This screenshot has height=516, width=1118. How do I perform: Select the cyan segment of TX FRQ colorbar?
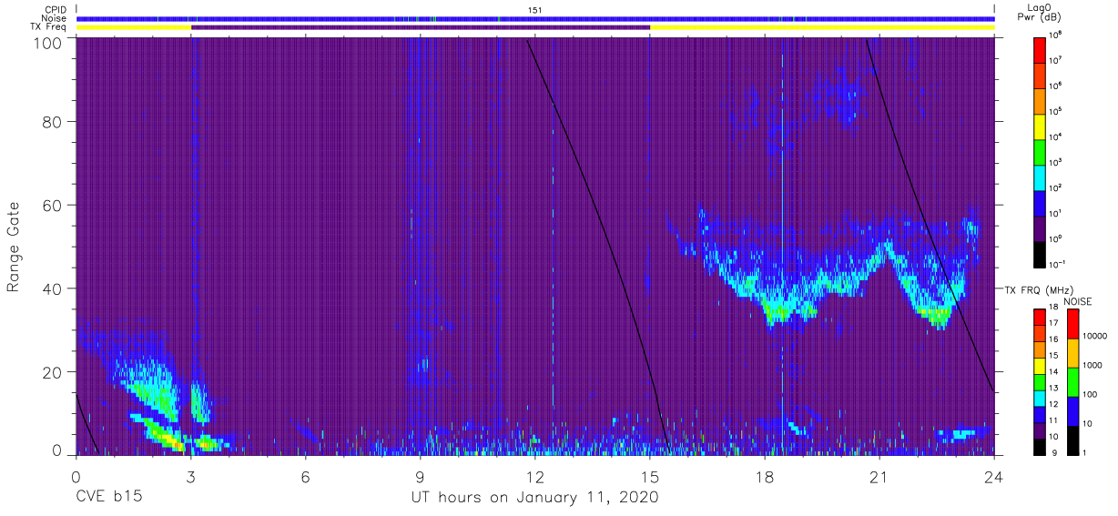(1040, 398)
